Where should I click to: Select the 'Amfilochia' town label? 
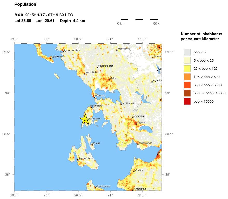pos(129,103)
